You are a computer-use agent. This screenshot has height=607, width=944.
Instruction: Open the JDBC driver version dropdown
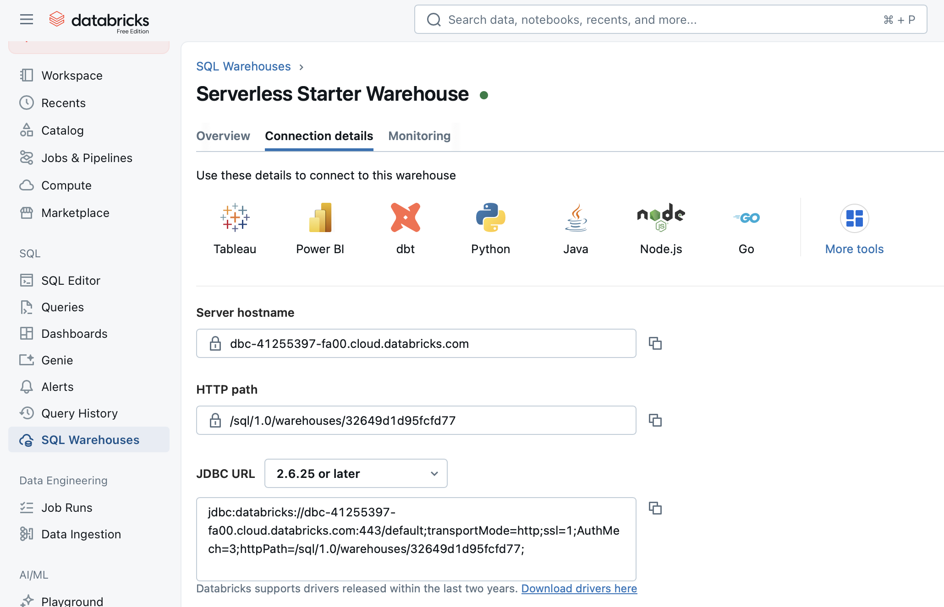coord(356,473)
